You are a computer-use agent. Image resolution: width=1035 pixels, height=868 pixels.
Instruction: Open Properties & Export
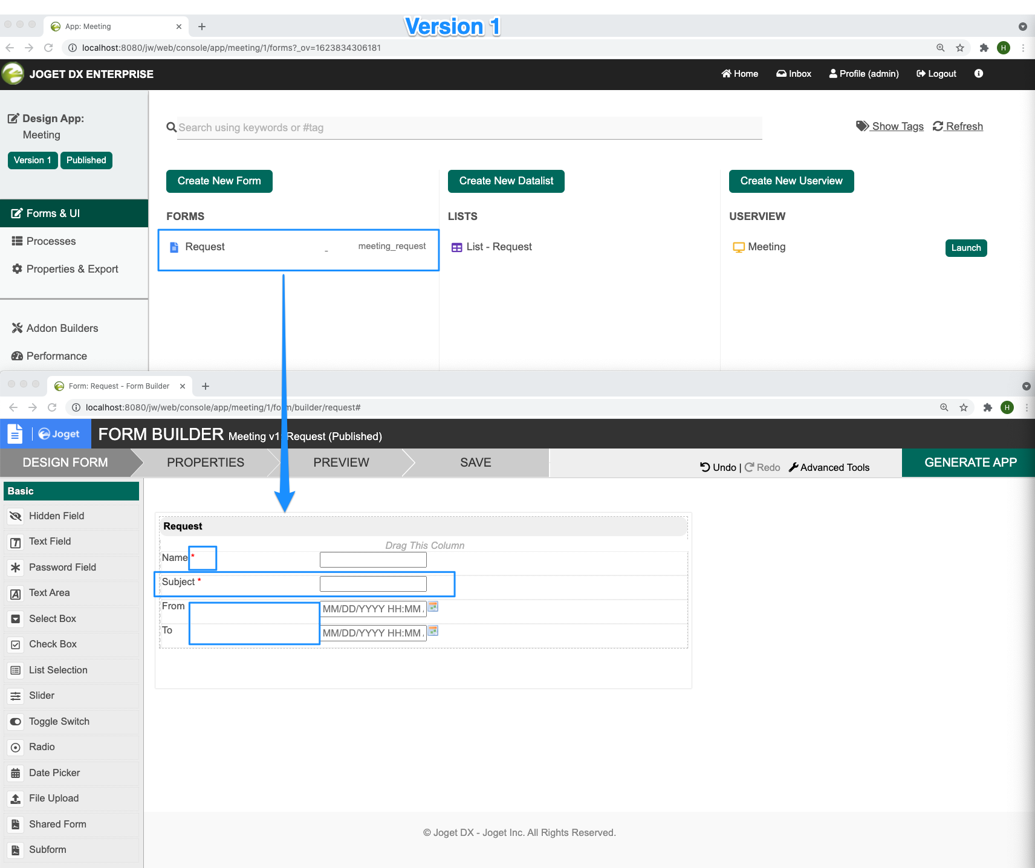point(74,269)
